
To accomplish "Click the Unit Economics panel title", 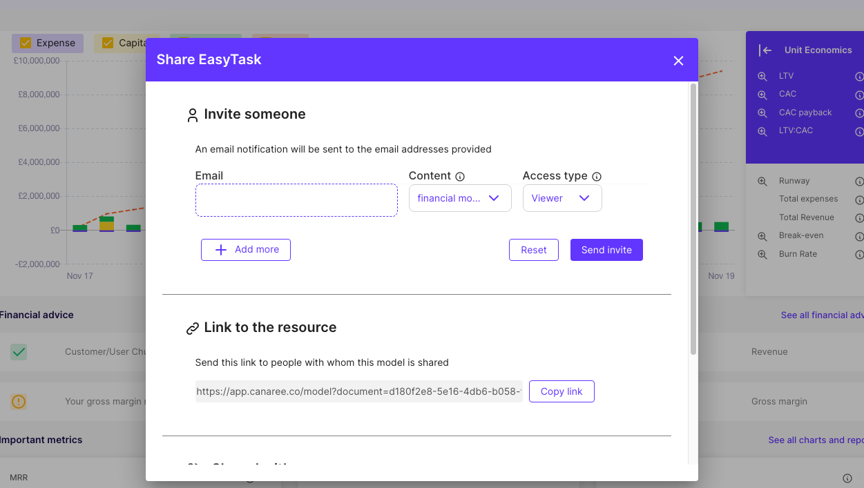I will pos(818,50).
